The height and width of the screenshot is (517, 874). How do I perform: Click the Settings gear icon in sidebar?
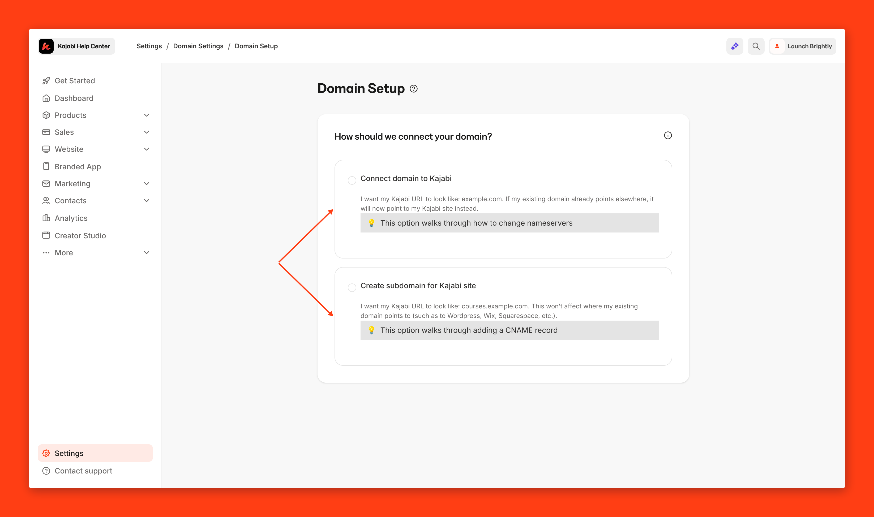click(x=46, y=453)
